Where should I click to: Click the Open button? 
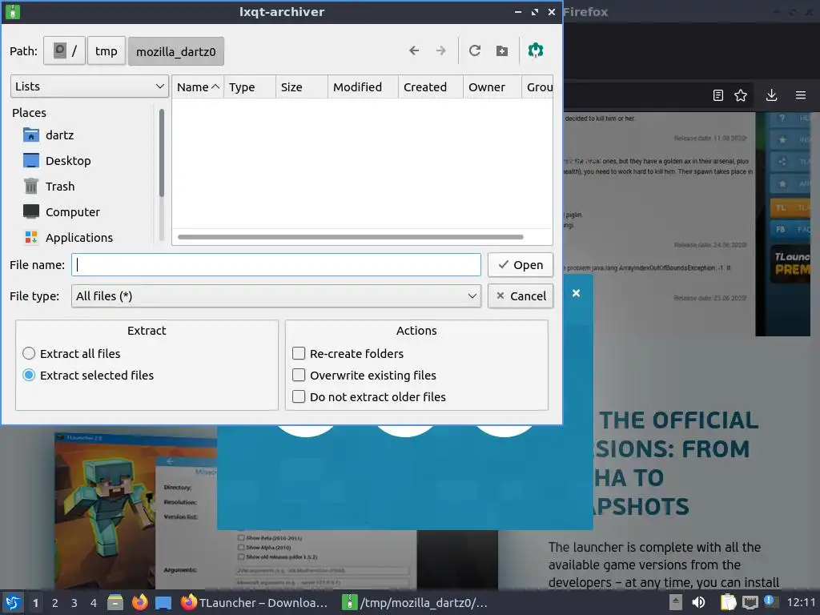click(521, 264)
